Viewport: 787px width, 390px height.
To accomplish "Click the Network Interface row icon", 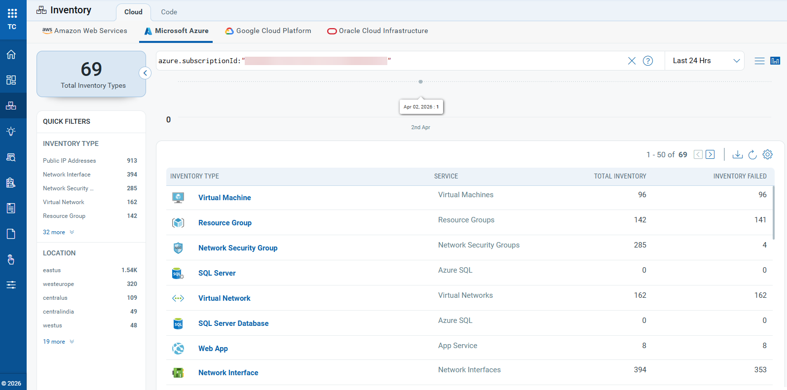I will tap(178, 373).
